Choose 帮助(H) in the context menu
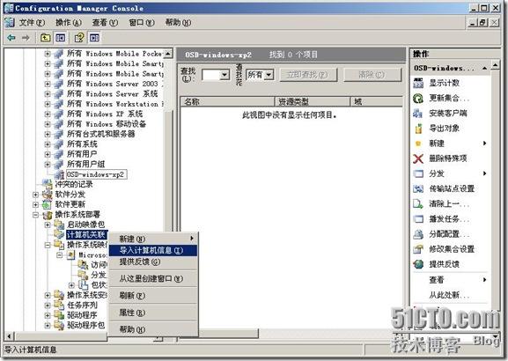508x361 pixels. coord(153,329)
